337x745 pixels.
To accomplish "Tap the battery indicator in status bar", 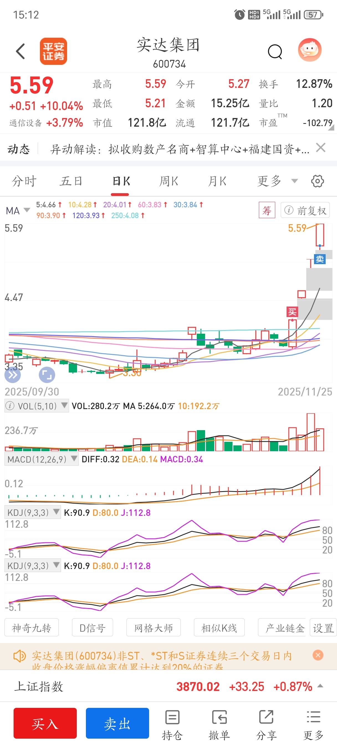I will pyautogui.click(x=313, y=14).
